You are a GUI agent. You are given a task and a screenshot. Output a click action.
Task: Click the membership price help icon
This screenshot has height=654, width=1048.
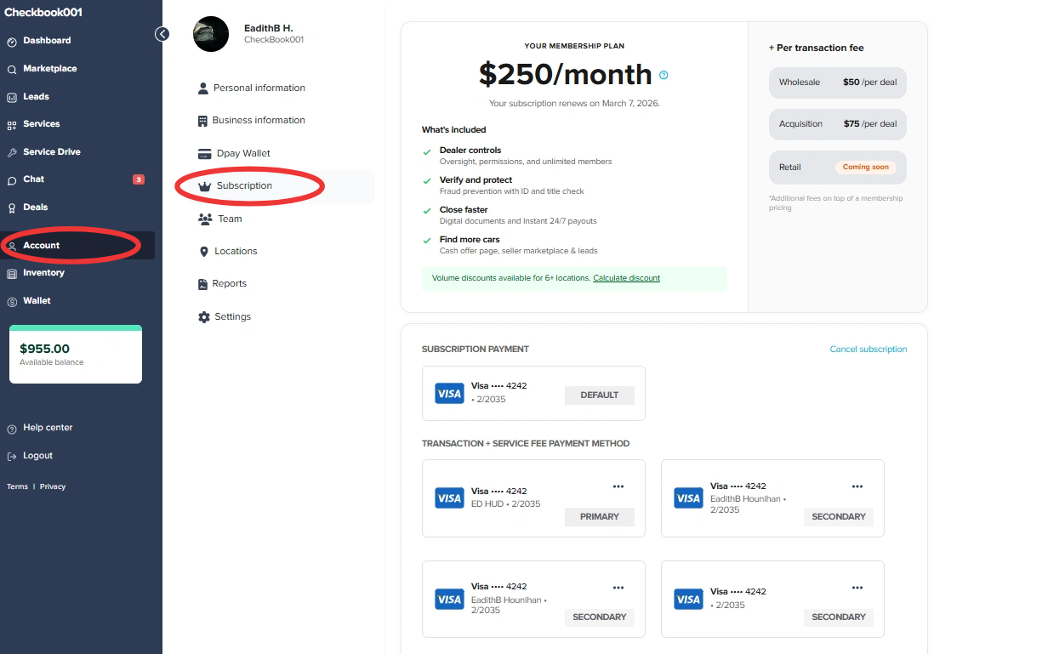click(x=664, y=75)
